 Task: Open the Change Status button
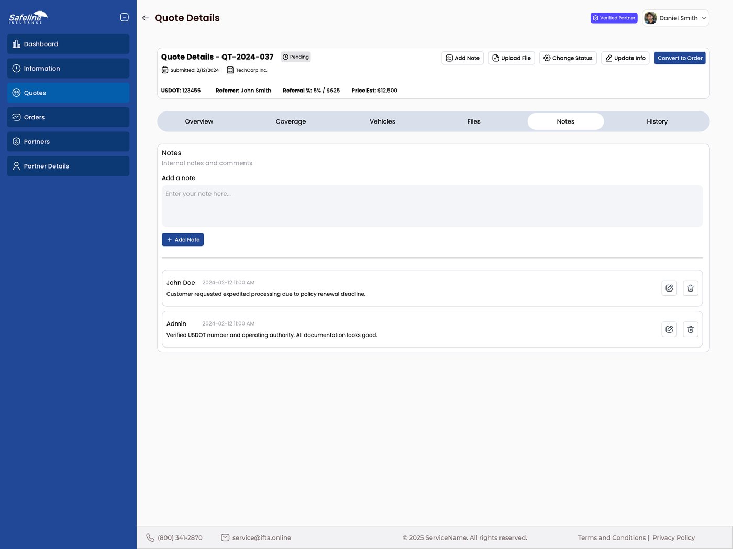[x=568, y=58]
